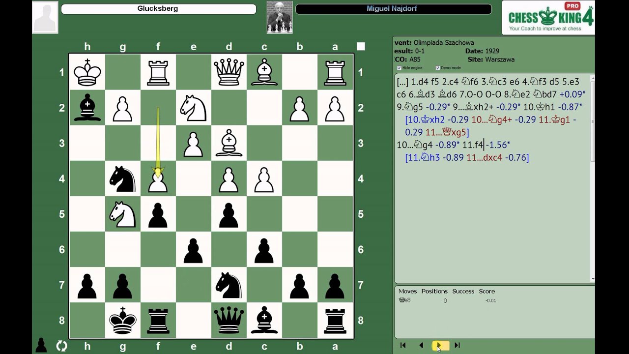
Task: Go to move 9.Ng5 in the notation
Action: coord(410,107)
